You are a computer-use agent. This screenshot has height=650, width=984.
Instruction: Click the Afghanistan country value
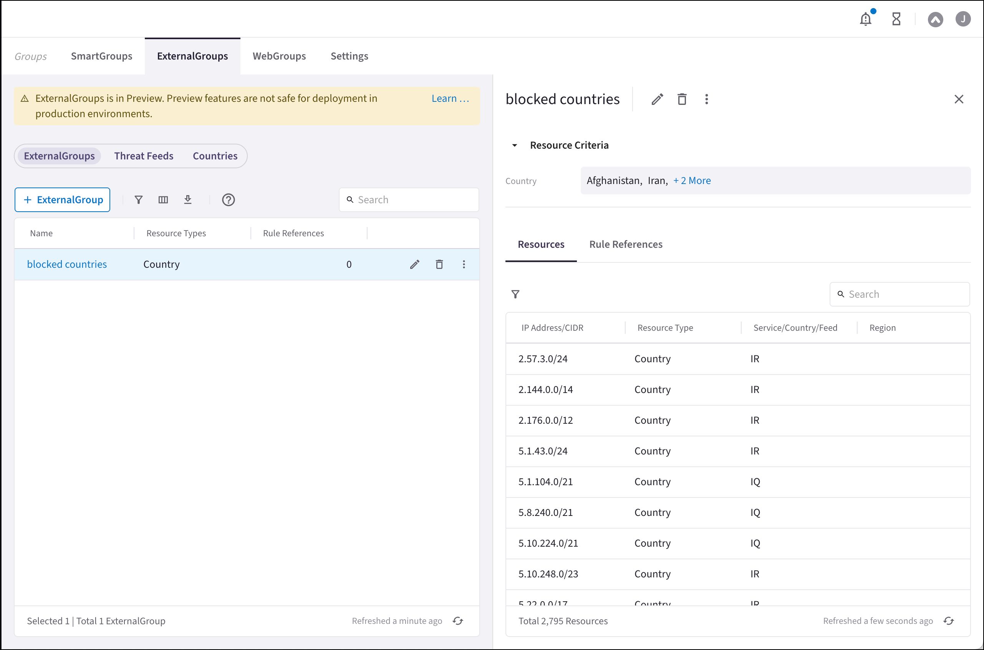[x=614, y=181]
